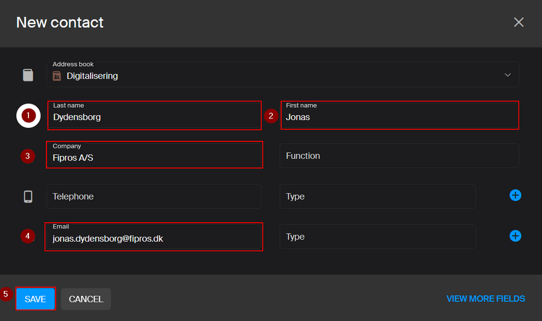Click the gray address book icon
Screen dimensions: 542x321
(28, 75)
